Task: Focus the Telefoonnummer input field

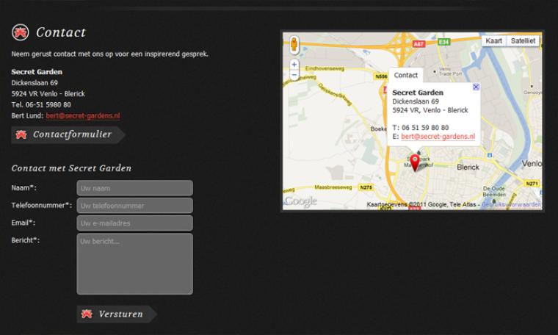Action: pyautogui.click(x=134, y=206)
